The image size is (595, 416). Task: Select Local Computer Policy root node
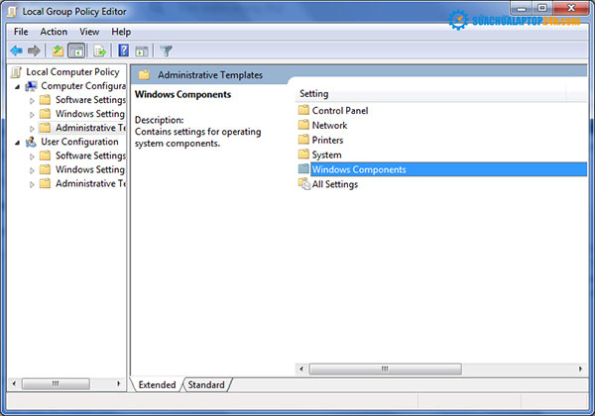coord(72,71)
